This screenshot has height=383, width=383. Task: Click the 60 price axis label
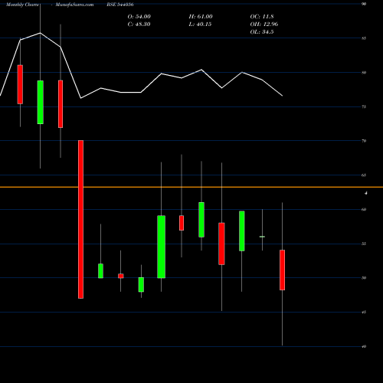364,209
